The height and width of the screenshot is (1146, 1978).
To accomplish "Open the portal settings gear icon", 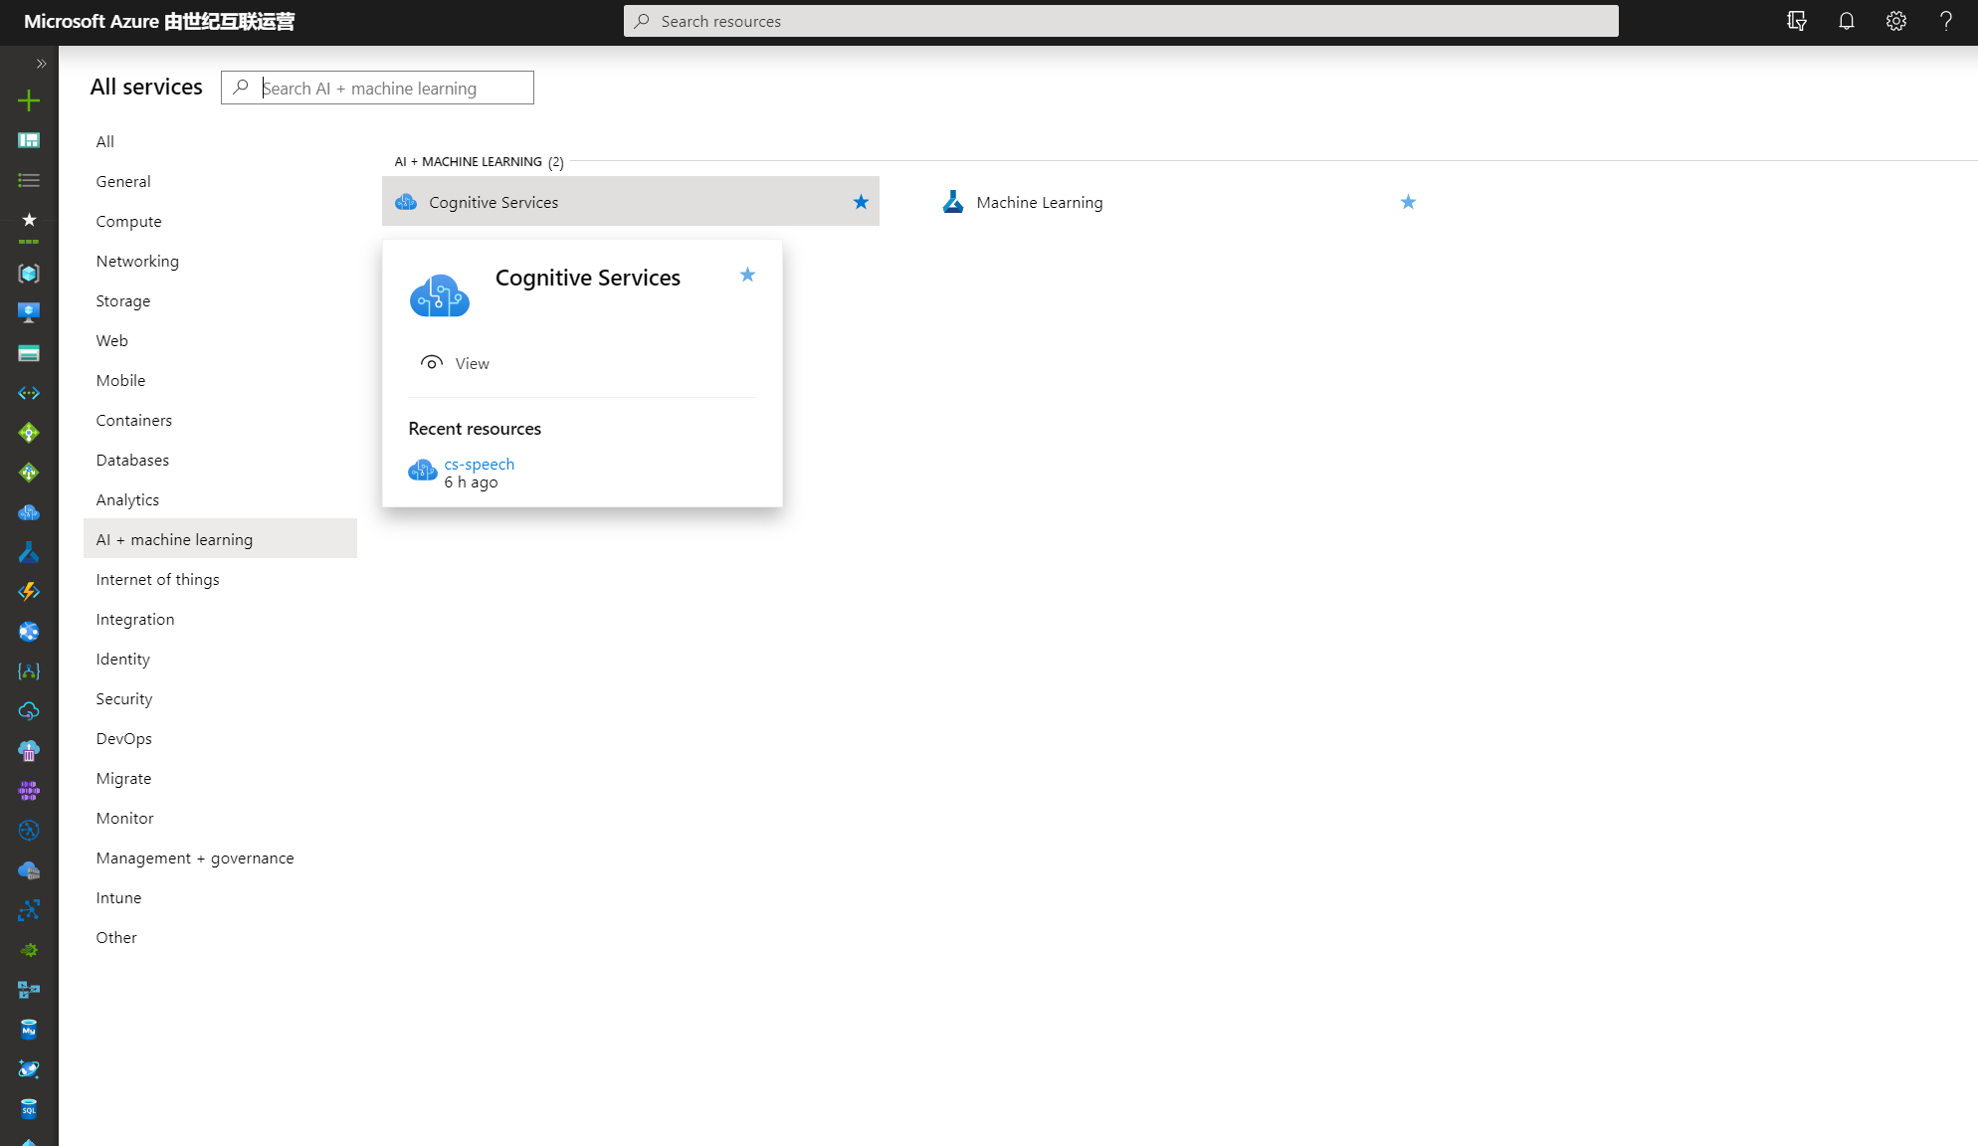I will click(x=1896, y=21).
